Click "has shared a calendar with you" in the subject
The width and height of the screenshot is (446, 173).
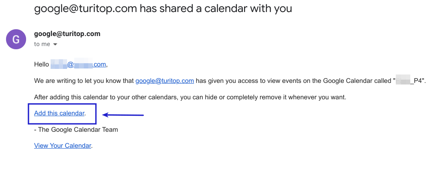click(x=216, y=8)
